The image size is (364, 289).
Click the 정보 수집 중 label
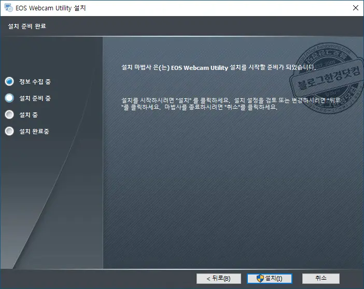click(x=35, y=82)
